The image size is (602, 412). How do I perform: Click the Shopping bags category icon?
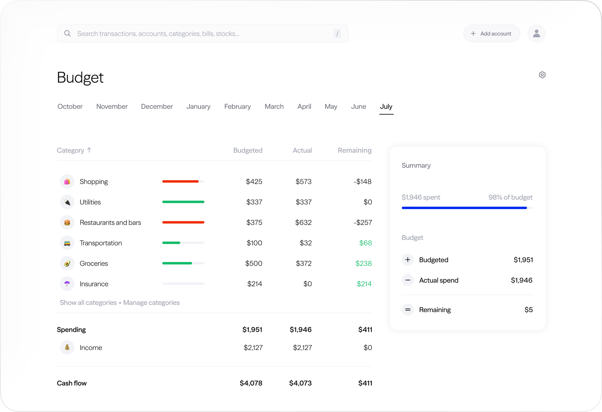[x=67, y=182]
